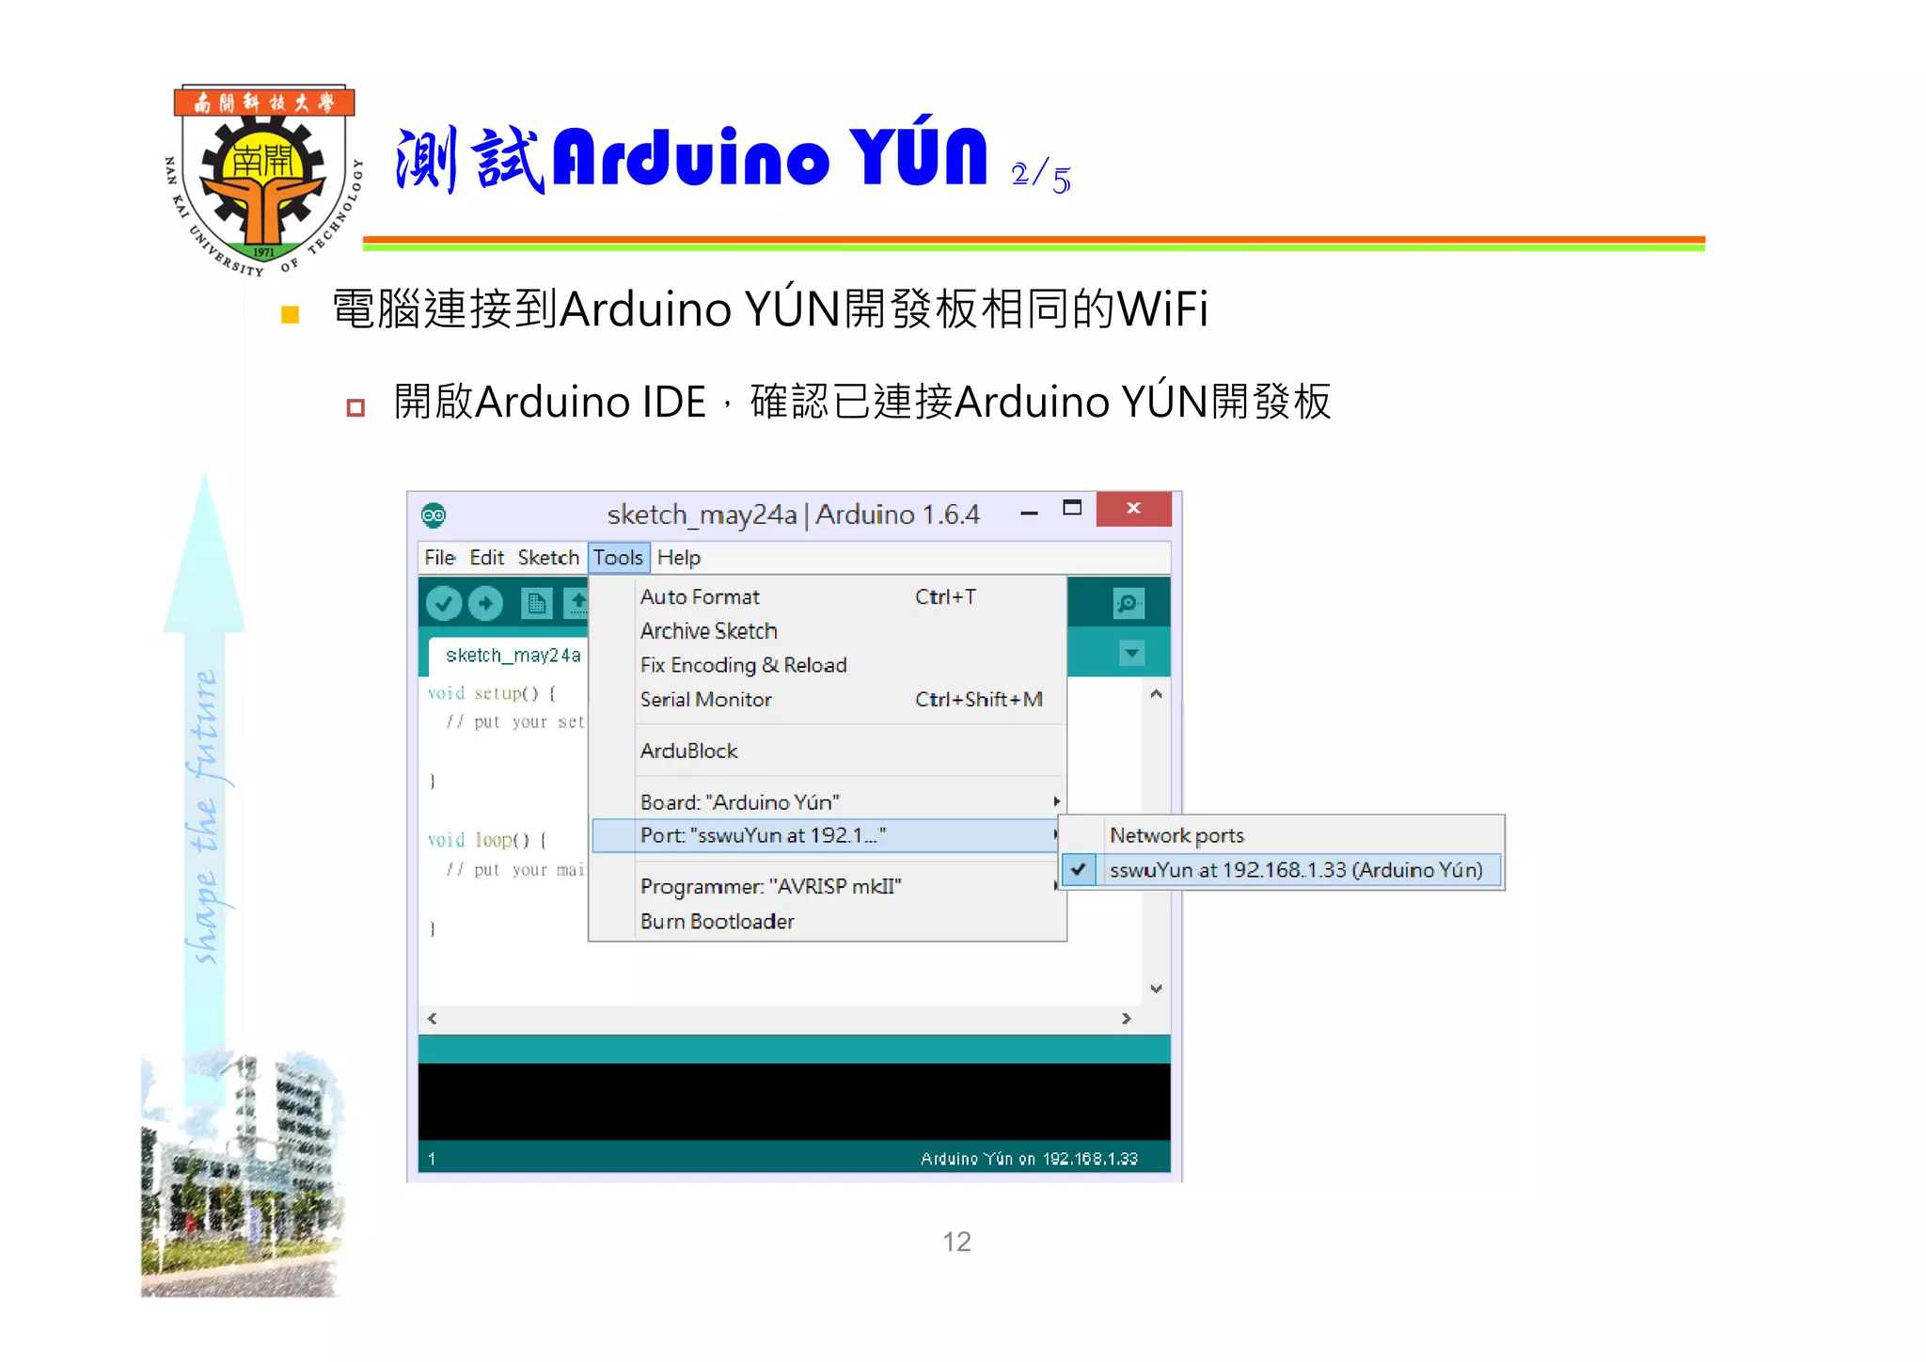Screen dimensions: 1926x1362
Task: Click the vertical scrollbar down arrow
Action: tap(1157, 989)
